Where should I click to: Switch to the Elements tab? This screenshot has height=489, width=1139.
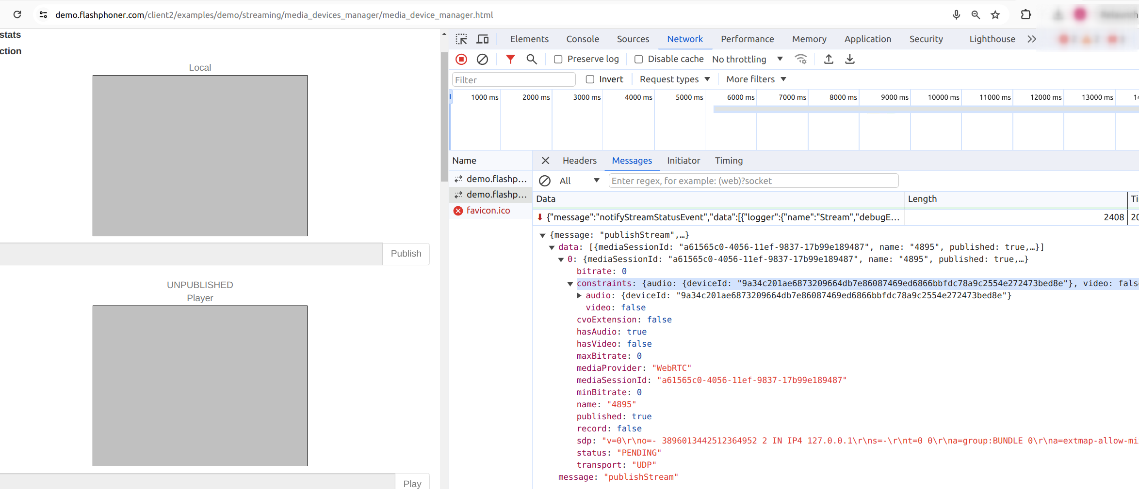[x=529, y=39]
